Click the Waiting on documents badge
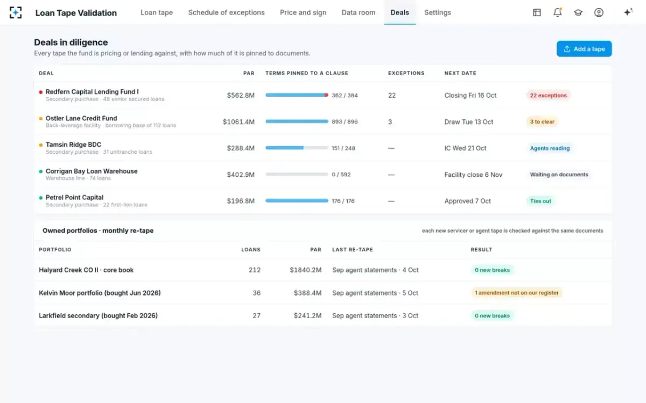 [559, 175]
